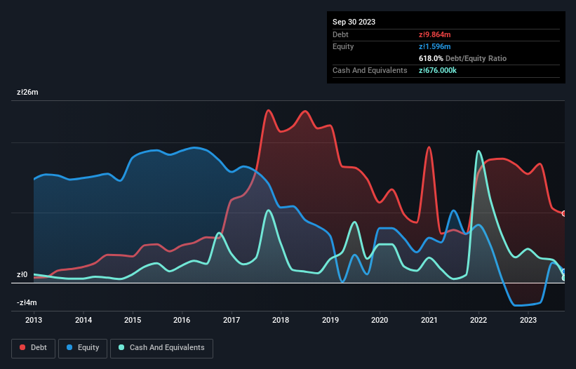Image resolution: width=576 pixels, height=369 pixels.
Task: Click the 2018 x-axis label
Action: pyautogui.click(x=281, y=320)
